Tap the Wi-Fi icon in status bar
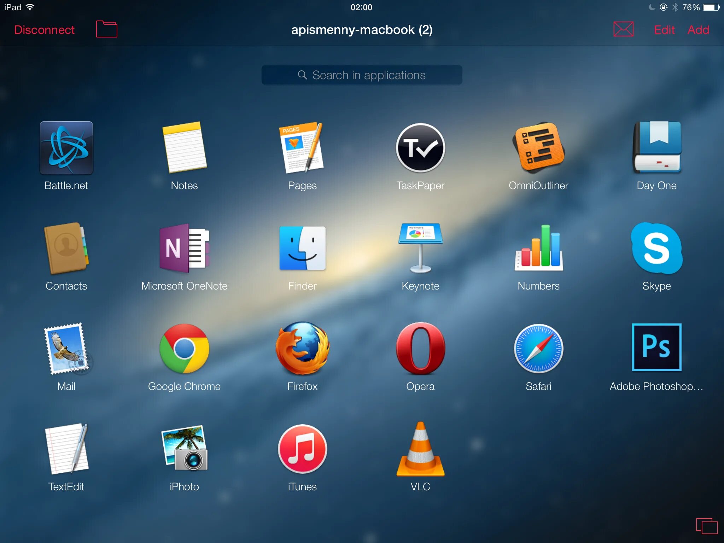This screenshot has height=543, width=724. click(x=30, y=7)
